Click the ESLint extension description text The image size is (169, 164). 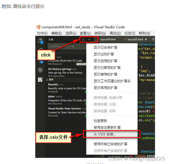[65, 61]
